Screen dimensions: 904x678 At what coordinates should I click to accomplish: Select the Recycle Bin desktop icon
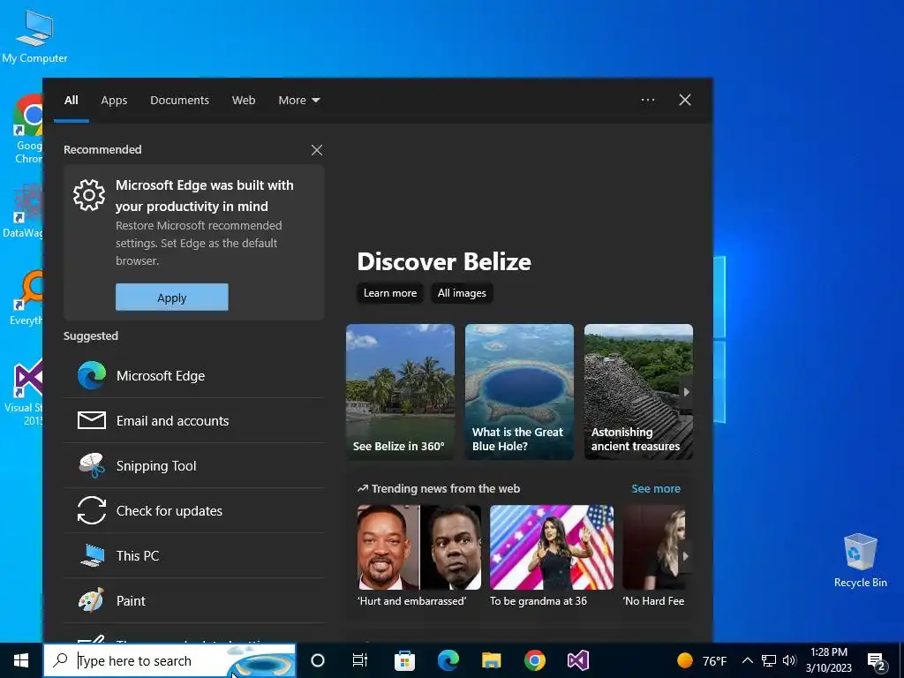click(x=860, y=561)
